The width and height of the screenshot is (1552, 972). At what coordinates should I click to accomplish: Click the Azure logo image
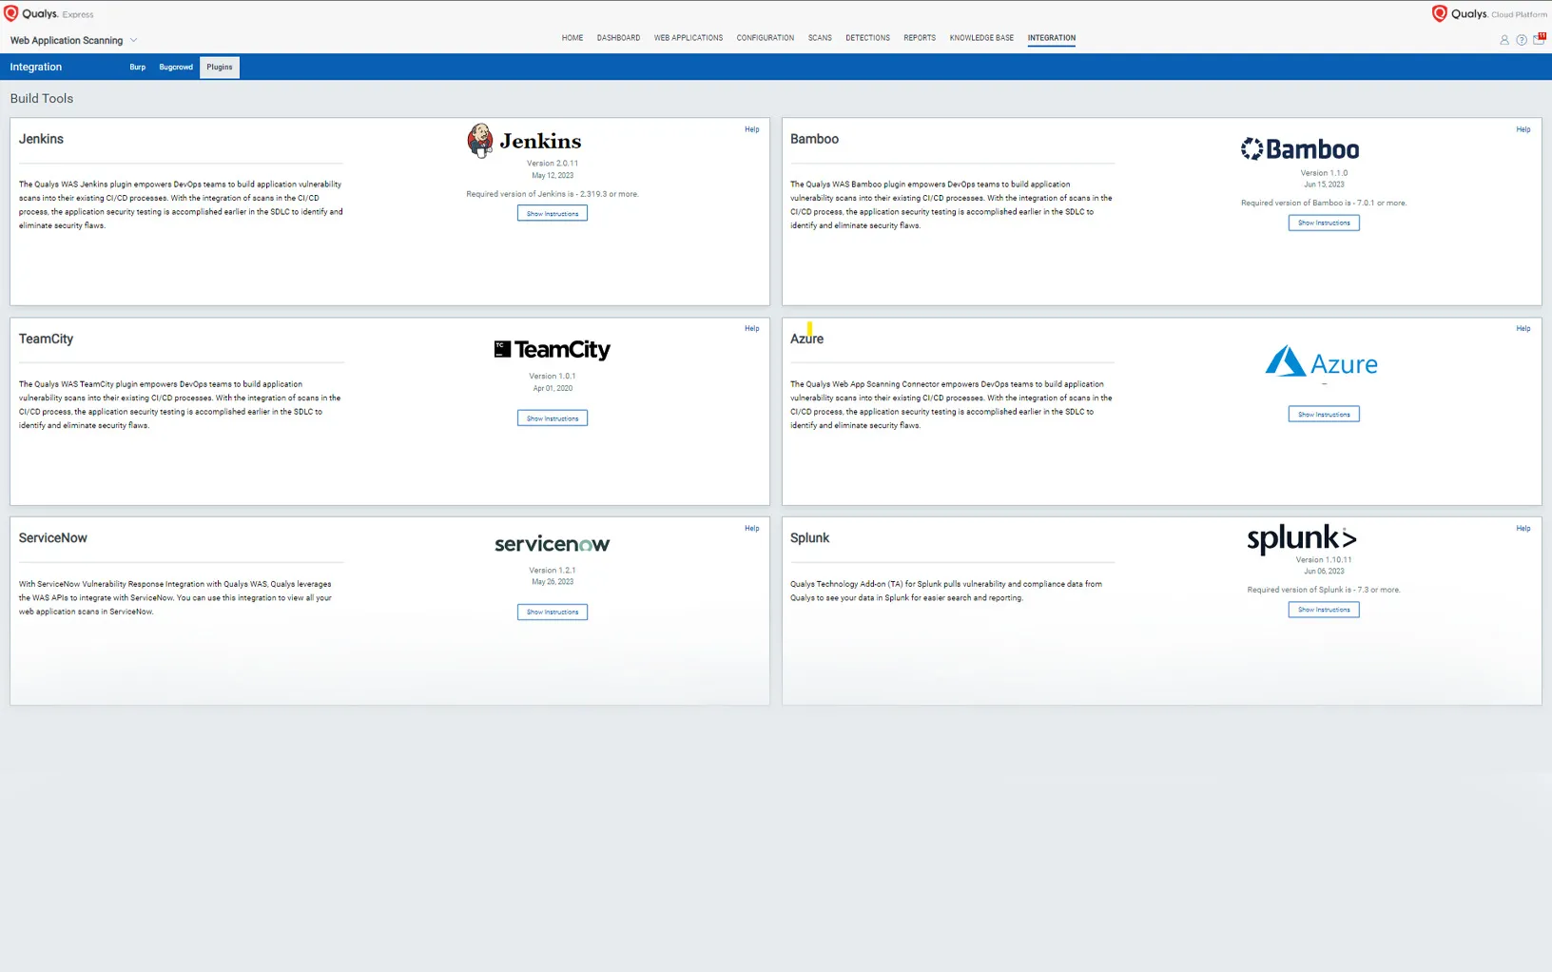1321,362
